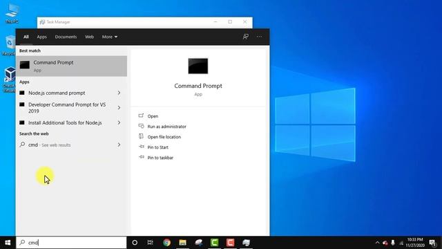Open Command Prompt best match result
The image size is (442, 249).
coord(71,66)
